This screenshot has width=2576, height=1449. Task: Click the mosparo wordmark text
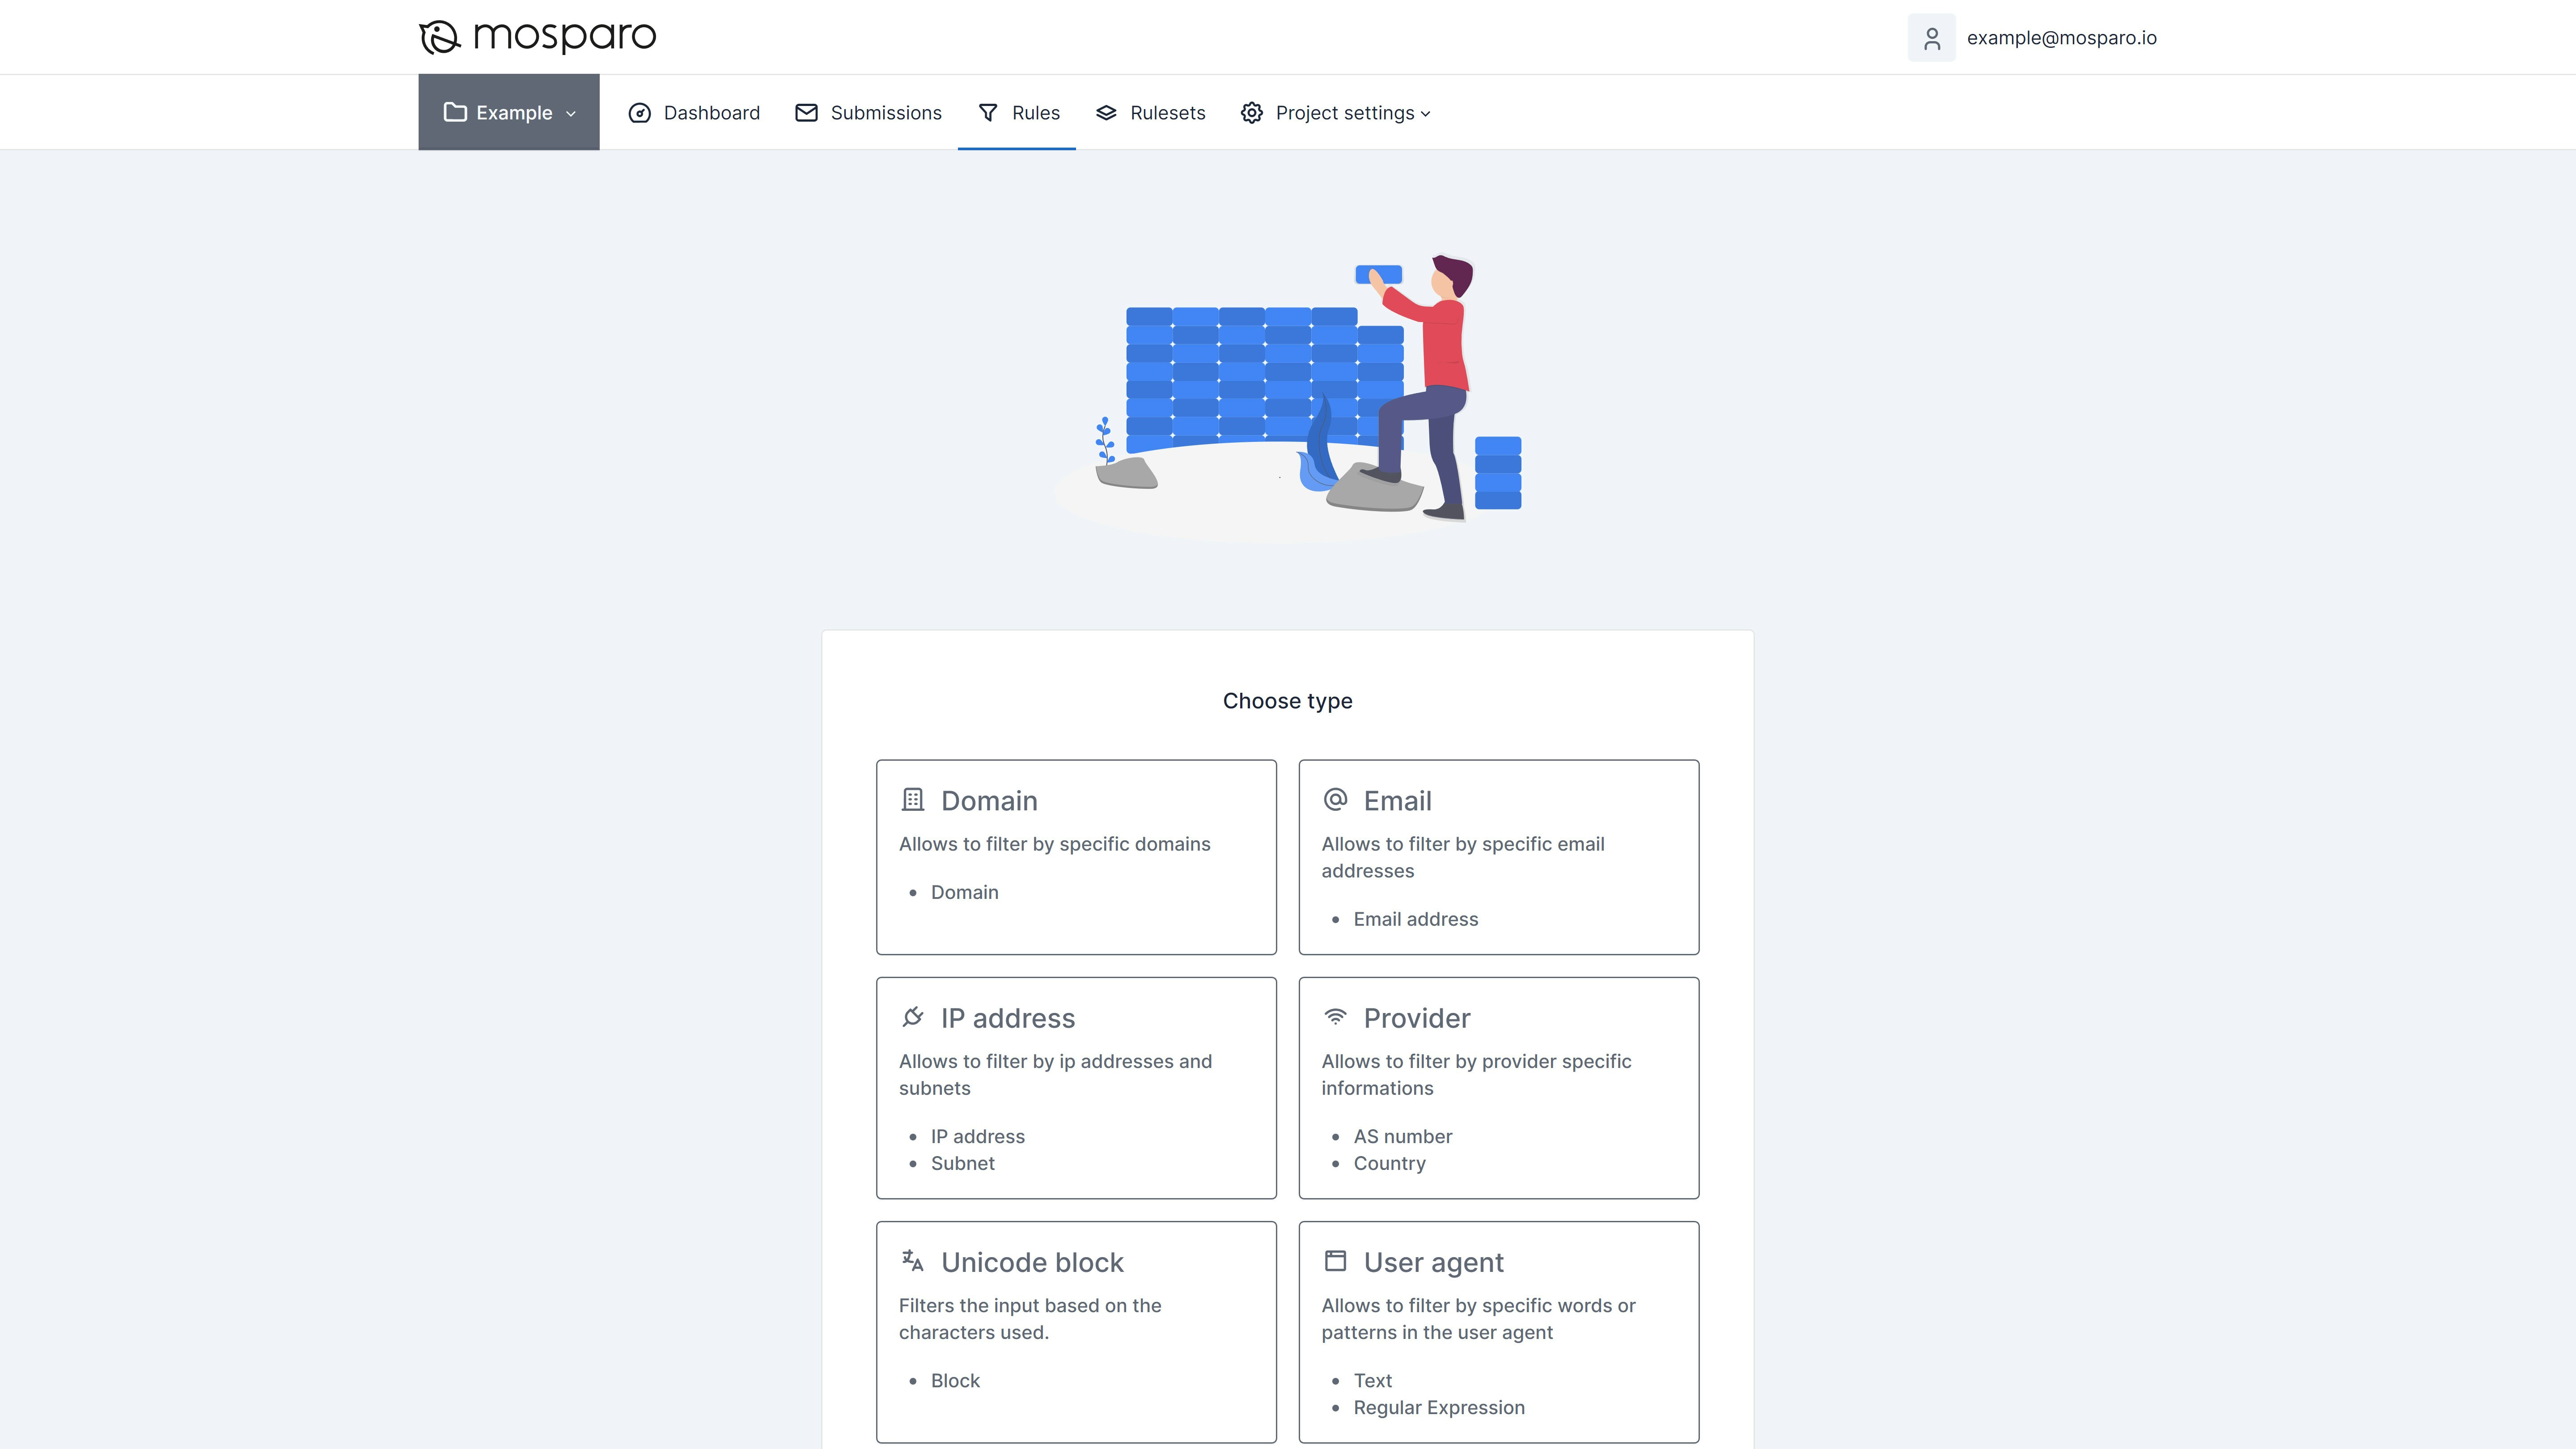click(x=564, y=37)
